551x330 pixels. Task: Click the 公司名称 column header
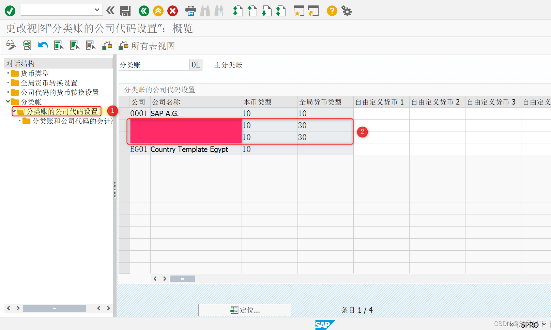196,102
